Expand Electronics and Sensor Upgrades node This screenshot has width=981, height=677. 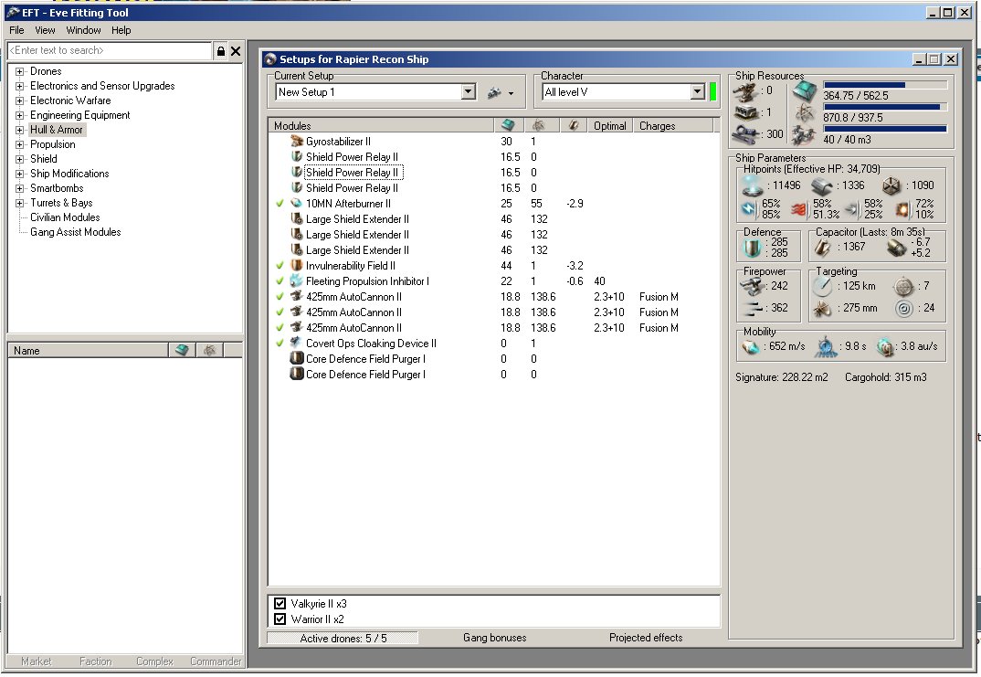[x=19, y=87]
